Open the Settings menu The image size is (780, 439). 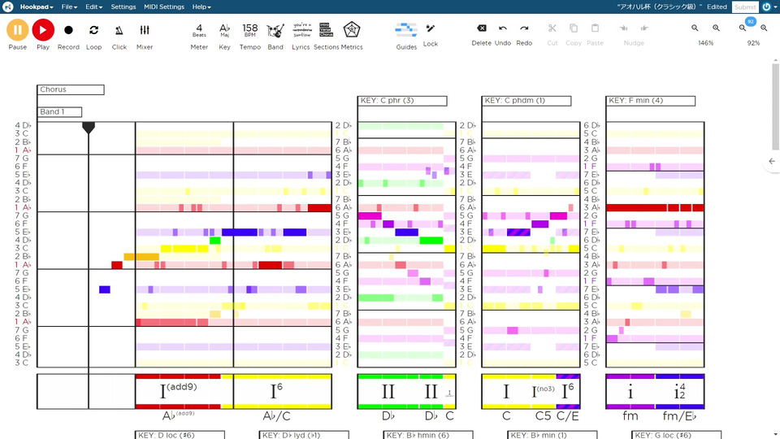pyautogui.click(x=123, y=7)
